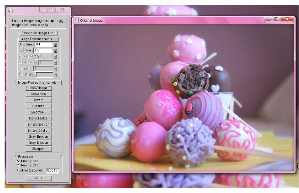Select the Run by CPU radio button

coord(18,166)
